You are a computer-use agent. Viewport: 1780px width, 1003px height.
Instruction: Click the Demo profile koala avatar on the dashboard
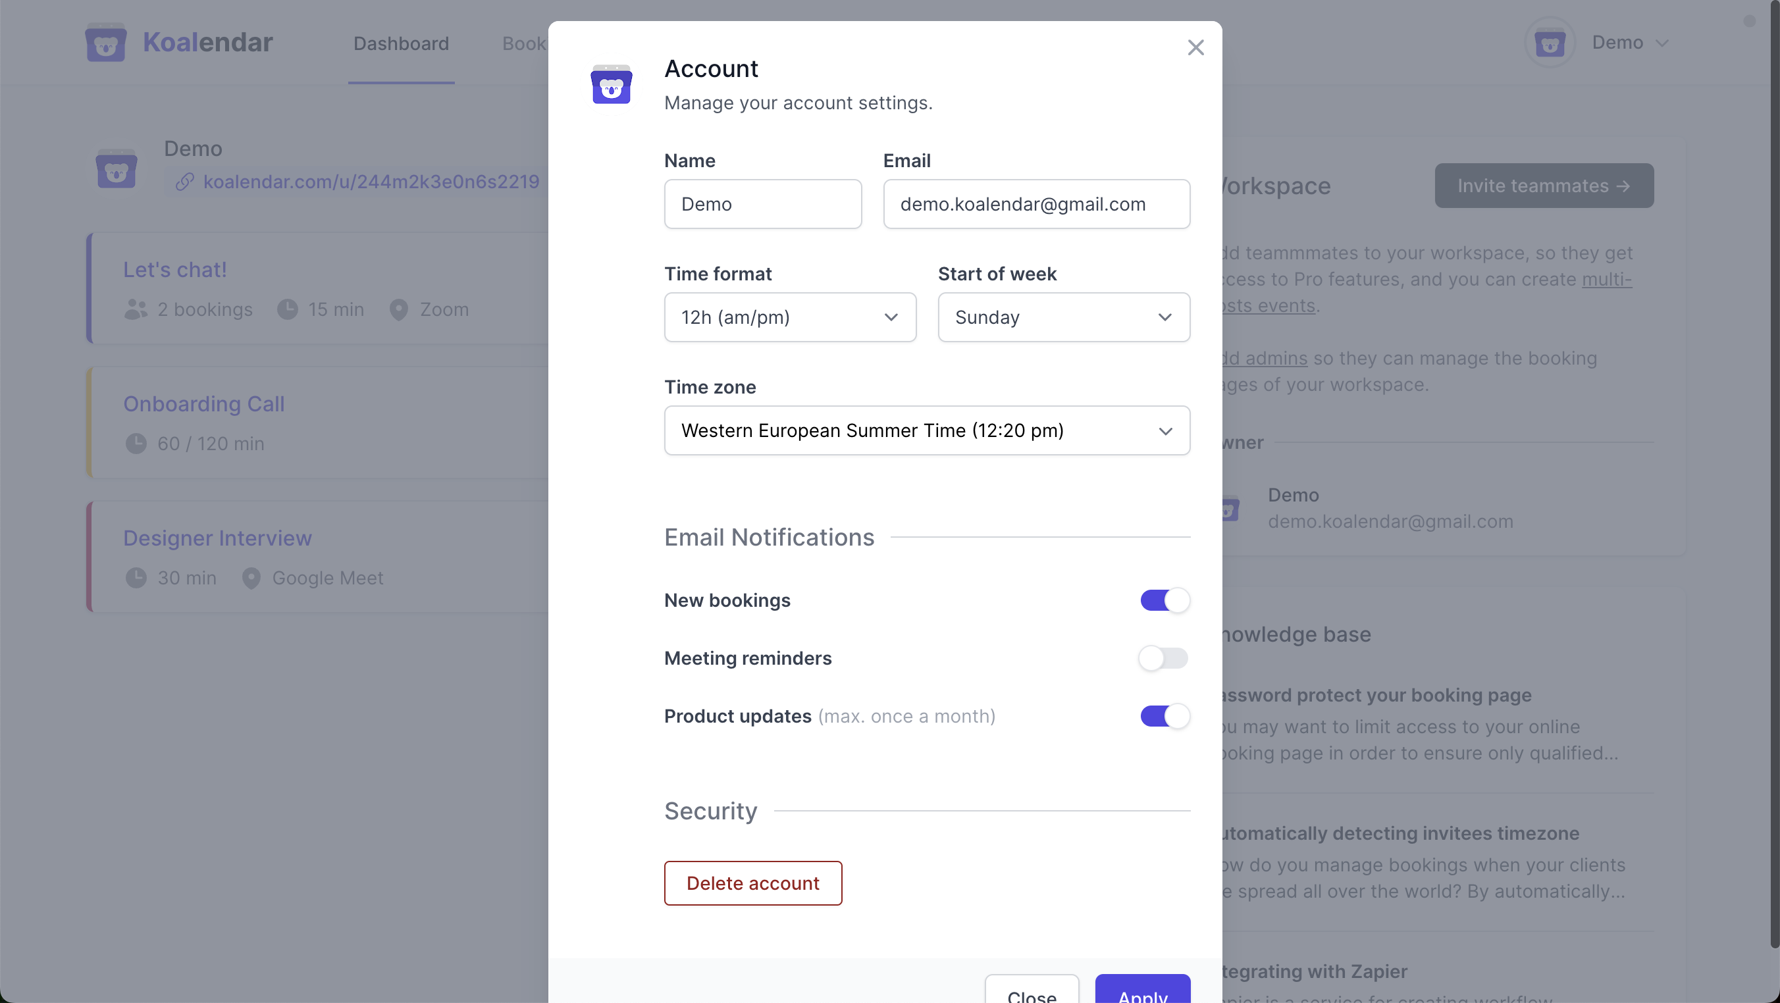[x=116, y=168]
